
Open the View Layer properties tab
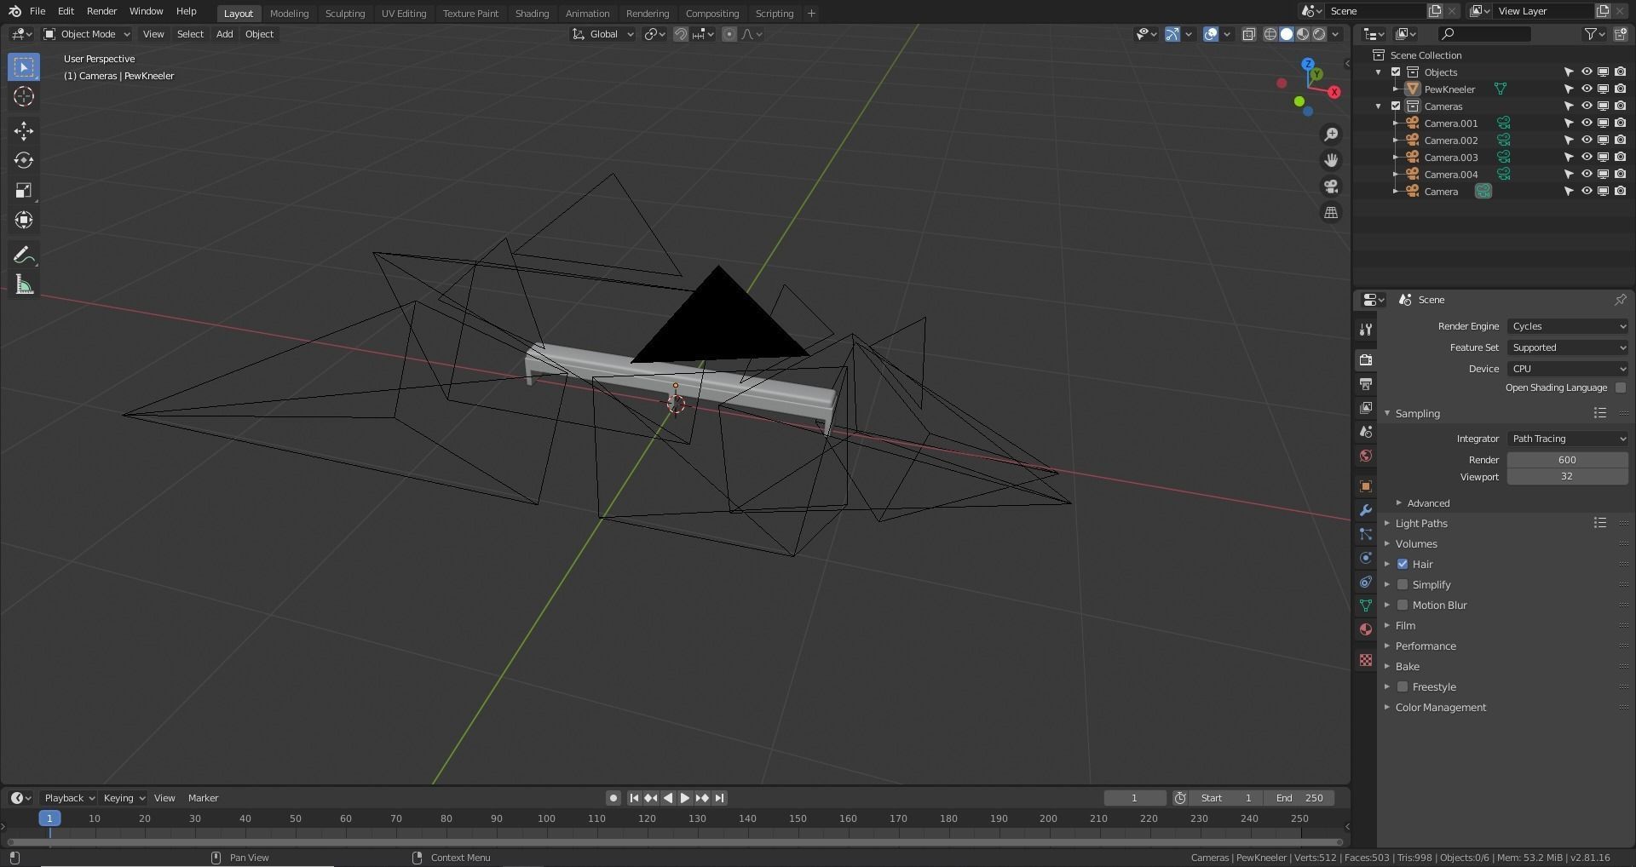coord(1366,408)
